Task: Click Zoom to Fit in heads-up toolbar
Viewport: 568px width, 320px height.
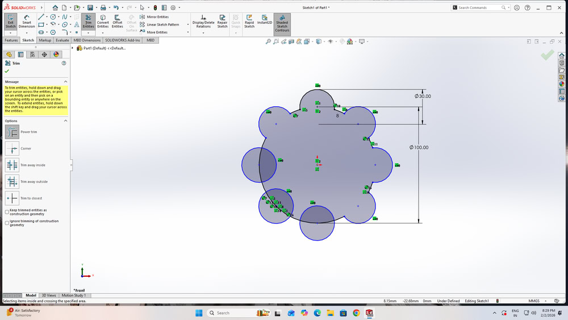Action: pos(268,41)
